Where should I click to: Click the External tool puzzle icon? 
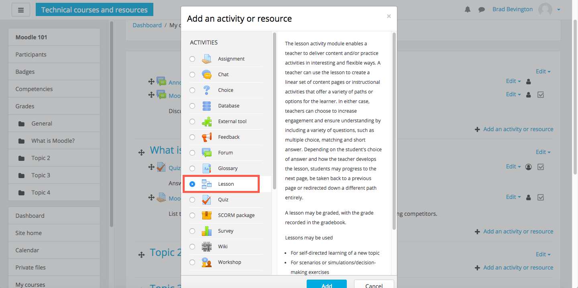tap(206, 122)
